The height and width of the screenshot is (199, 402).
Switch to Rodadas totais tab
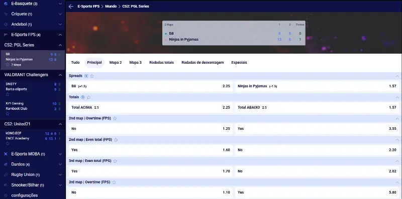(161, 63)
